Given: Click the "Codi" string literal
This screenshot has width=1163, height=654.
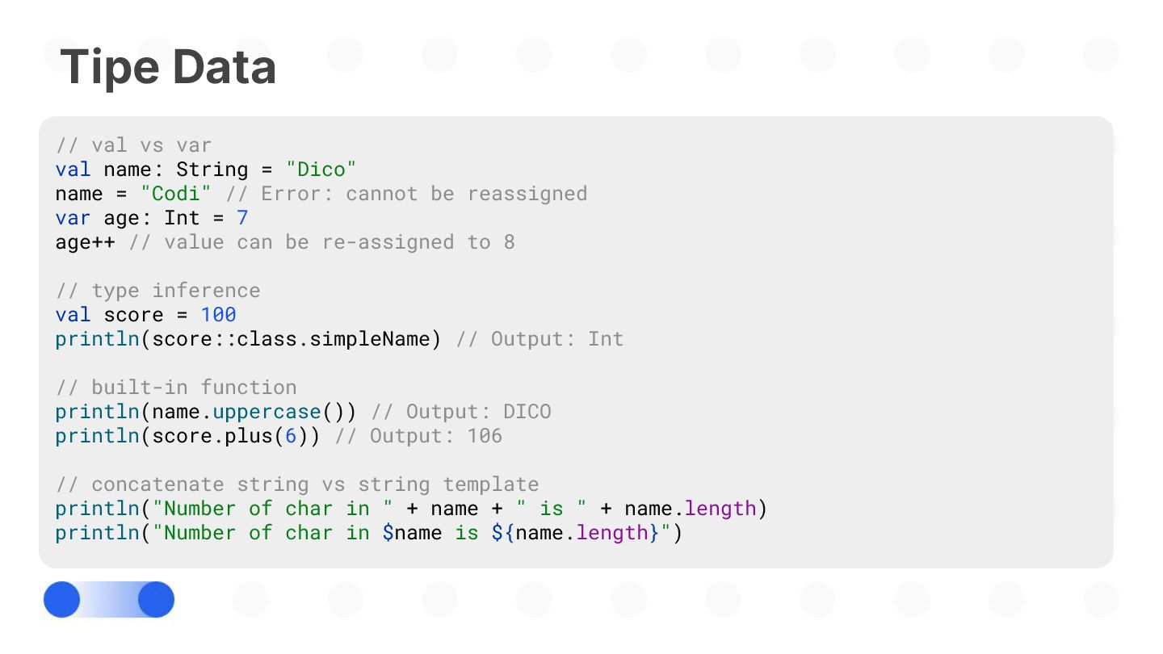Looking at the screenshot, I should 176,194.
